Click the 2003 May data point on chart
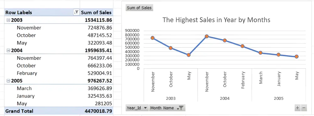 point(188,55)
